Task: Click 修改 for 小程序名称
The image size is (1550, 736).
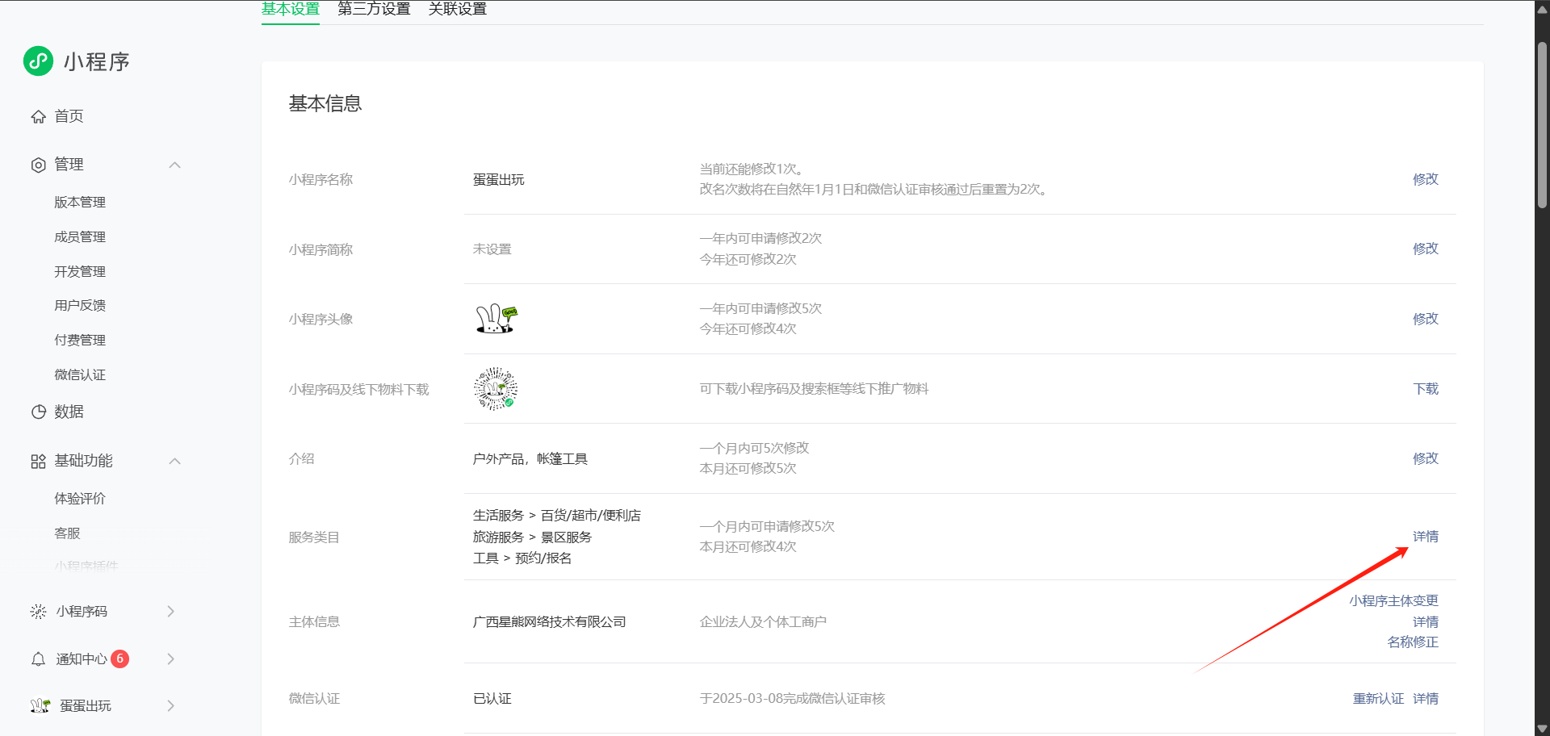Action: 1425,179
